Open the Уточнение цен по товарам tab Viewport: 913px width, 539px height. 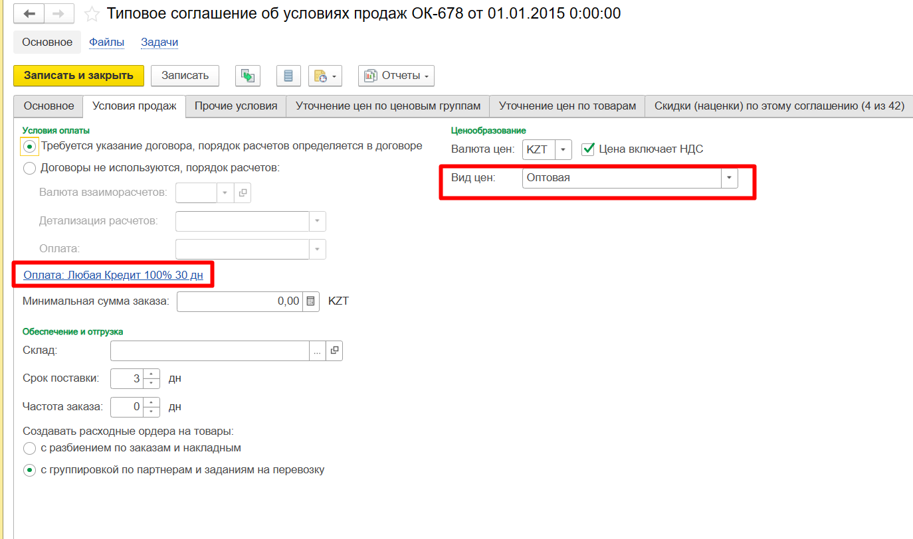pos(567,106)
